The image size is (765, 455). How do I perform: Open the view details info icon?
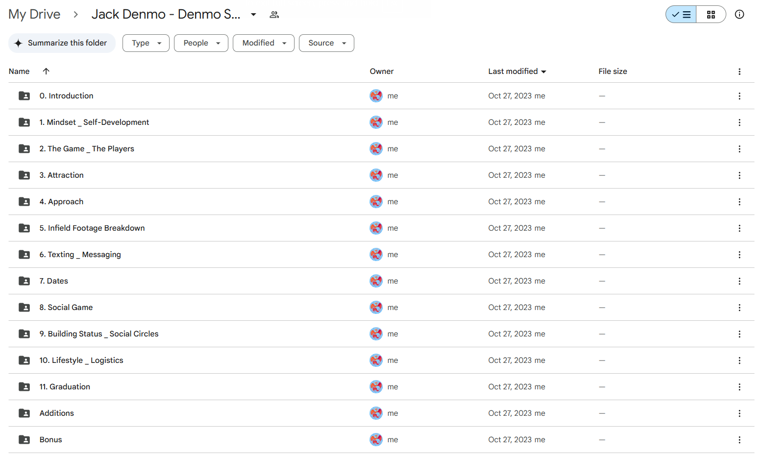[739, 15]
